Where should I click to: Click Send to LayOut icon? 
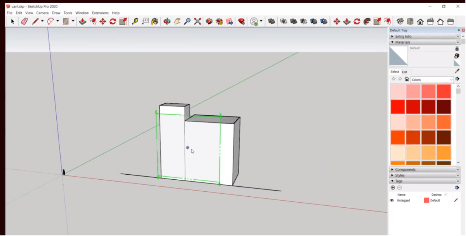pyautogui.click(x=230, y=22)
